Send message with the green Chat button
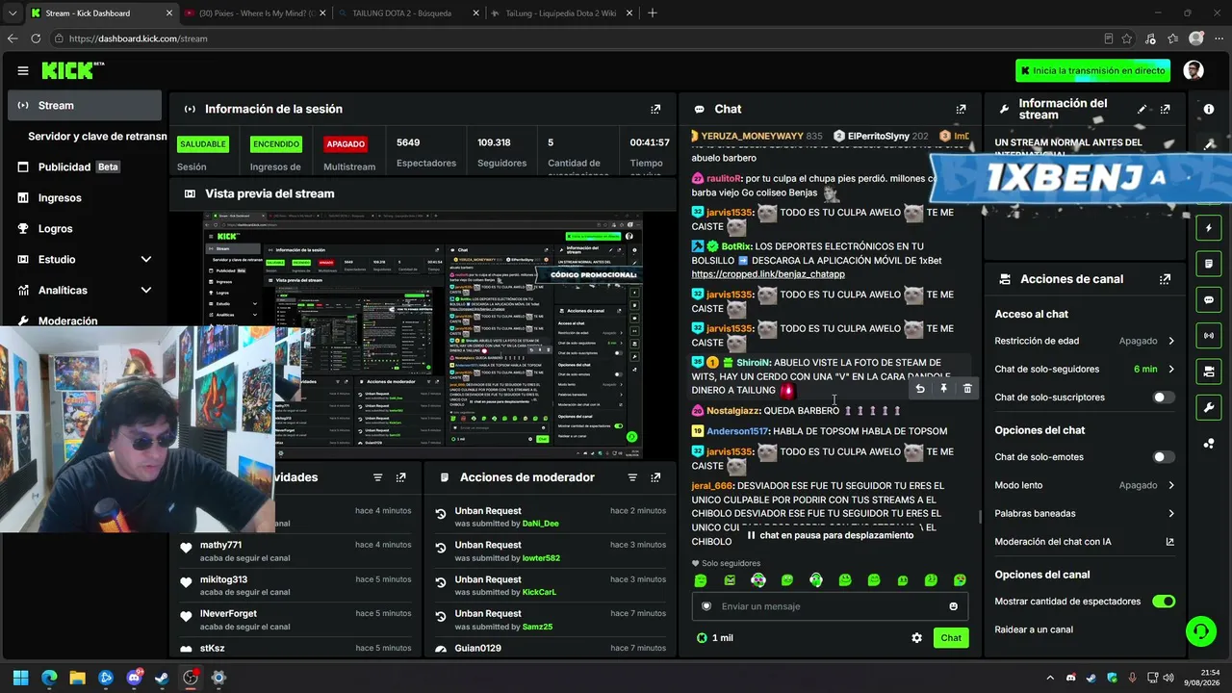1232x693 pixels. coord(951,638)
